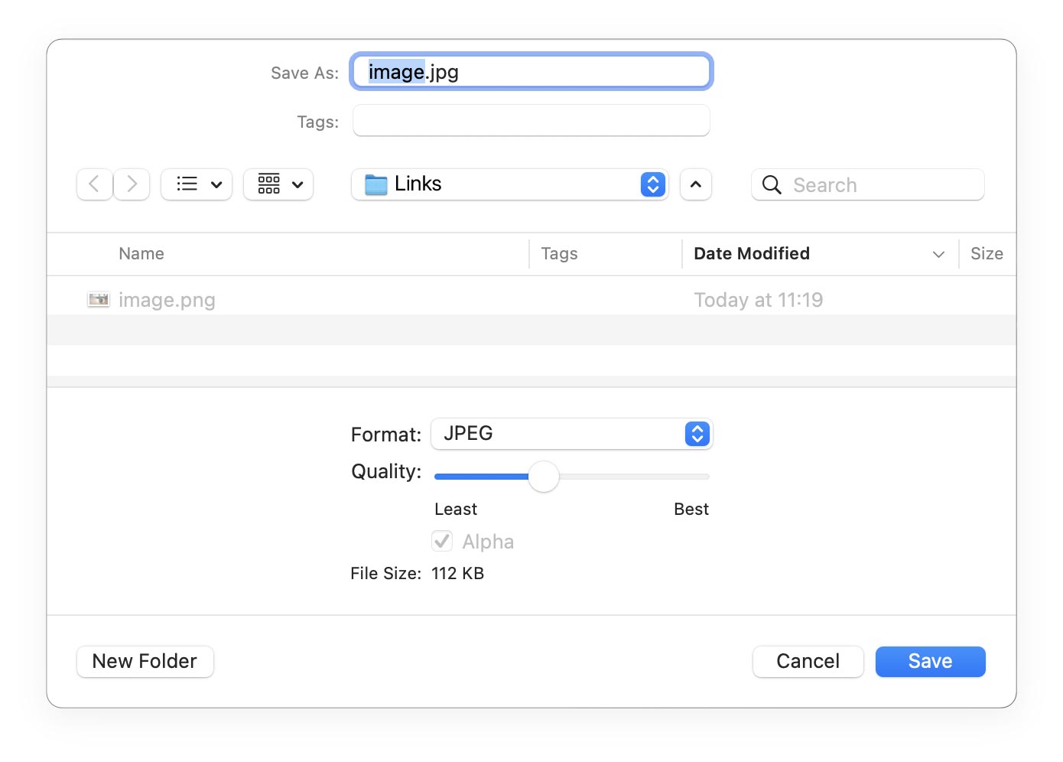
Task: Sort files by Tags column
Action: (x=559, y=254)
